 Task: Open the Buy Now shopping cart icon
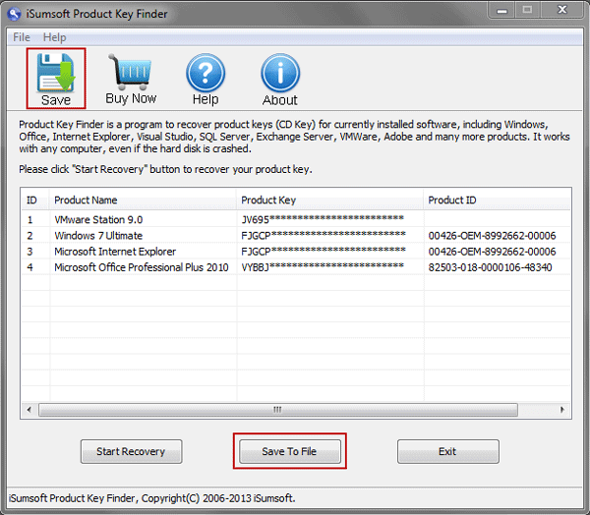click(131, 79)
